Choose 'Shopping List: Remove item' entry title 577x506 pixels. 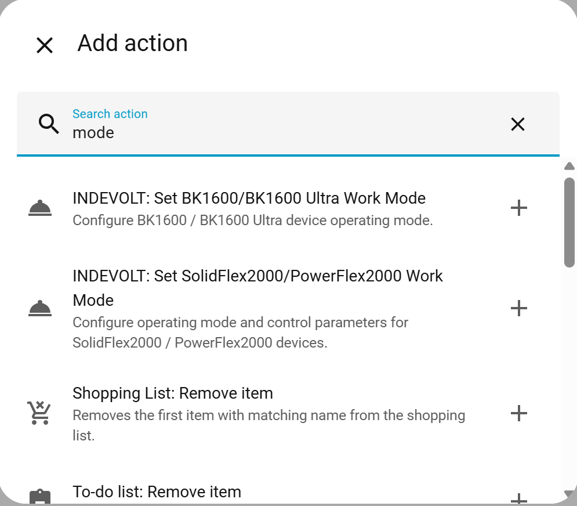click(x=172, y=393)
